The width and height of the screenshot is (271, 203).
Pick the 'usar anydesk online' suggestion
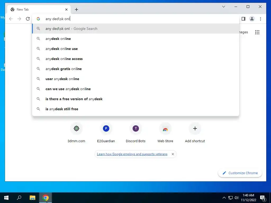[136, 79]
